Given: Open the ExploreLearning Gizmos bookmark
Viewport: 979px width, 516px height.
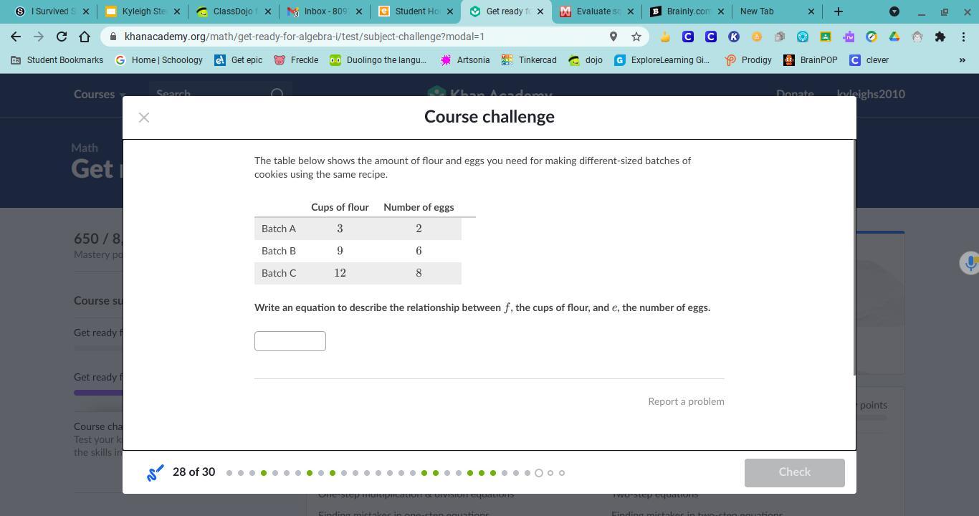Looking at the screenshot, I should pos(662,60).
